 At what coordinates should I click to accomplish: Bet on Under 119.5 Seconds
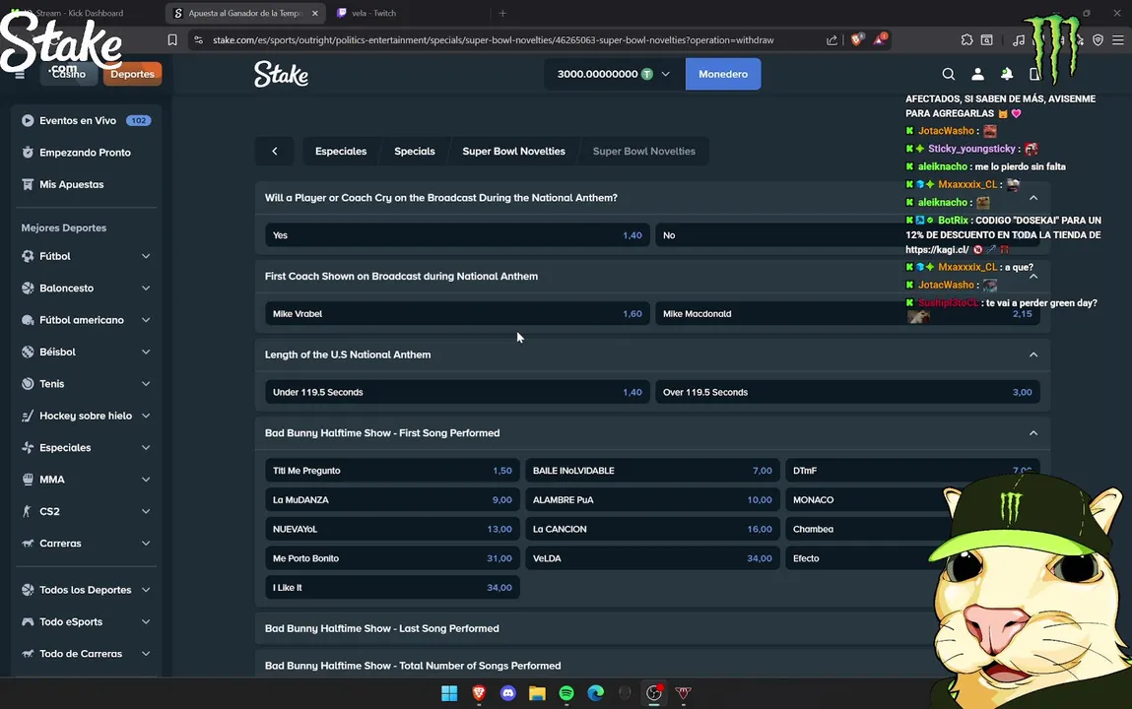(457, 392)
